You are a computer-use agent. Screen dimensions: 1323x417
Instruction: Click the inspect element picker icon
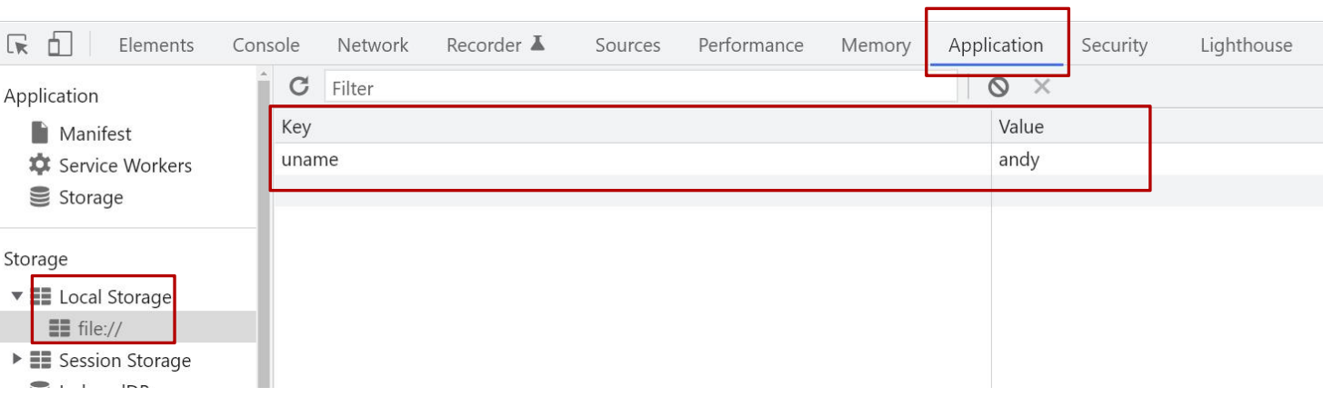(x=17, y=45)
